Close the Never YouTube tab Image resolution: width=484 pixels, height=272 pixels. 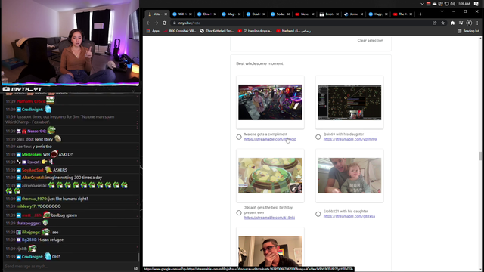coord(312,14)
